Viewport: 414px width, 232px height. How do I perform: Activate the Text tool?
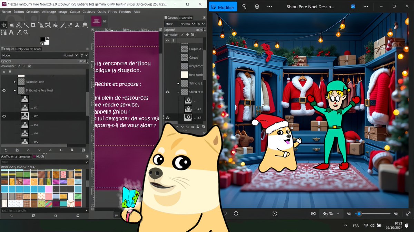[11, 33]
